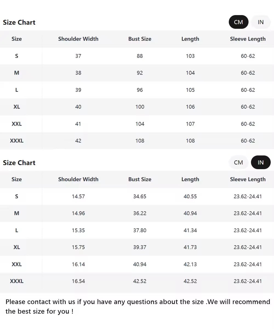Viewport: 274px width, 329px height.
Task: Click bust value 96 for size L
Action: click(x=140, y=90)
